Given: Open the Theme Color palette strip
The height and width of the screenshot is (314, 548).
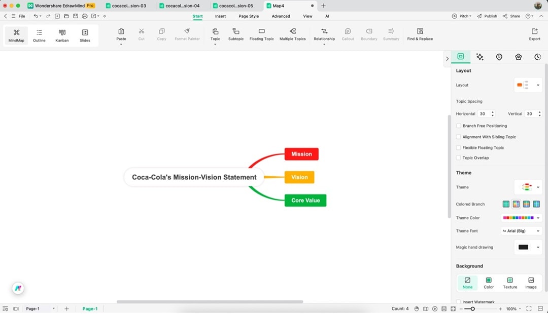Looking at the screenshot, I should tap(521, 218).
